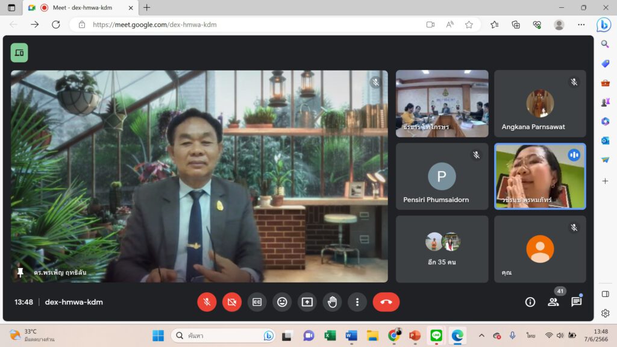Select Pensiri Phumsaidorn participant tile
Screen dimensions: 617x347
click(442, 177)
